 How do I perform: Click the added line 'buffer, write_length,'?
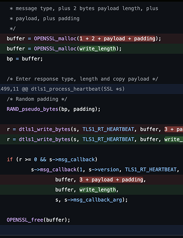coord(91,189)
